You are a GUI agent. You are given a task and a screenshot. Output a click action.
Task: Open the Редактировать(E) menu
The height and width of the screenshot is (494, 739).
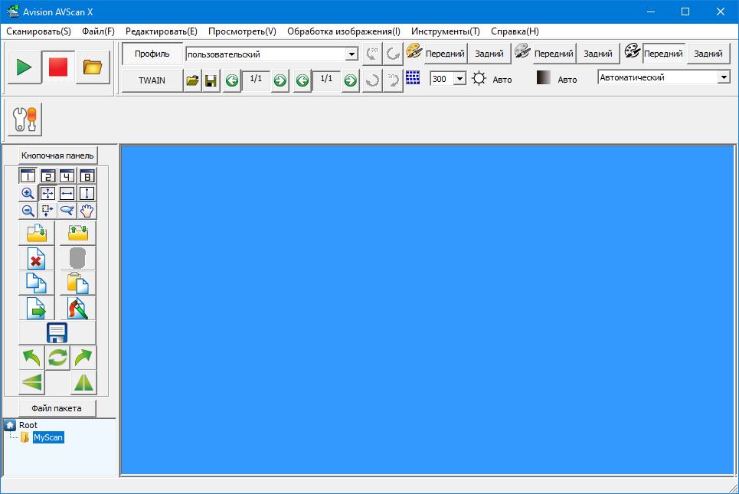pos(161,31)
